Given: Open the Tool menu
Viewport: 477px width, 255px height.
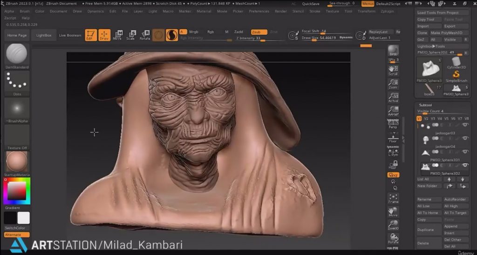Looking at the screenshot, I should tap(348, 11).
